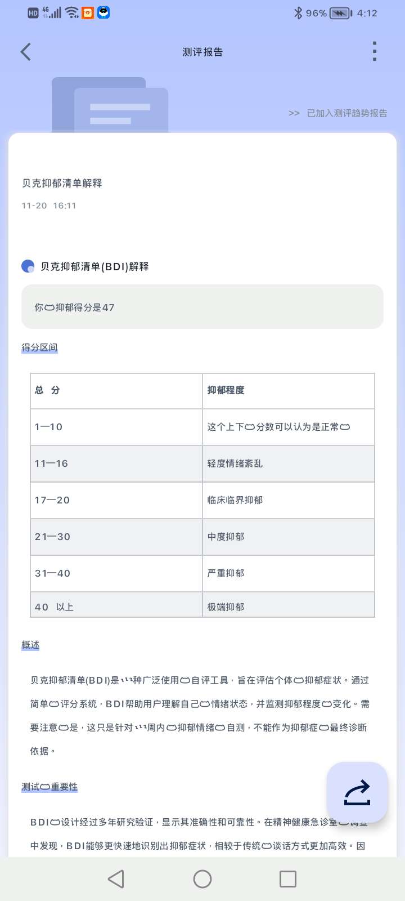The height and width of the screenshot is (901, 405).
Task: Tap the back arrow icon
Action: click(26, 52)
